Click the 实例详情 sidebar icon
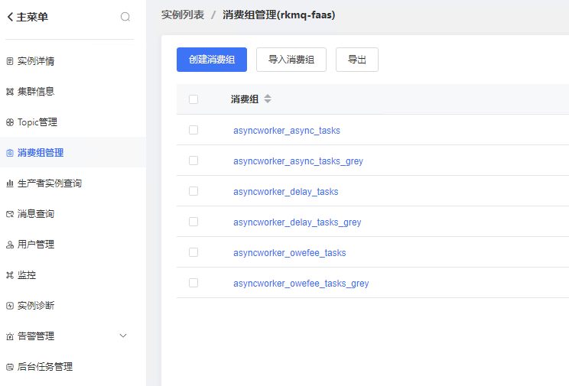The height and width of the screenshot is (386, 569). coord(10,61)
